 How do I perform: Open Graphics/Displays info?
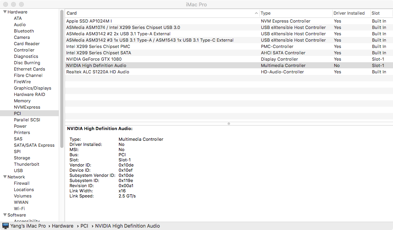pyautogui.click(x=33, y=88)
